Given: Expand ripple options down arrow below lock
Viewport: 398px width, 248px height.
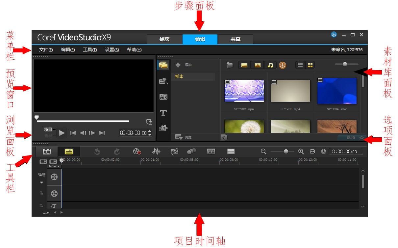Looking at the screenshot, I should click(x=42, y=182).
